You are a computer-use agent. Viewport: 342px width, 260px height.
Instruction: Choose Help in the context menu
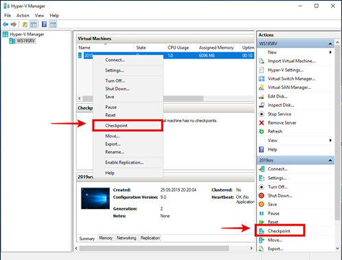coord(128,173)
